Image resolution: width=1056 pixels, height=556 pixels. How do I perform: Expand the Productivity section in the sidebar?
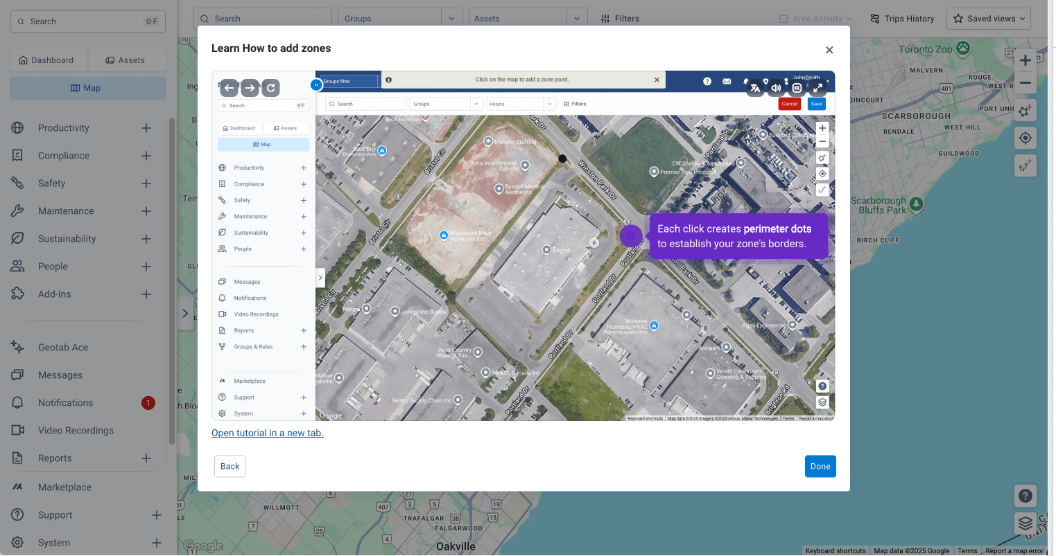[146, 127]
